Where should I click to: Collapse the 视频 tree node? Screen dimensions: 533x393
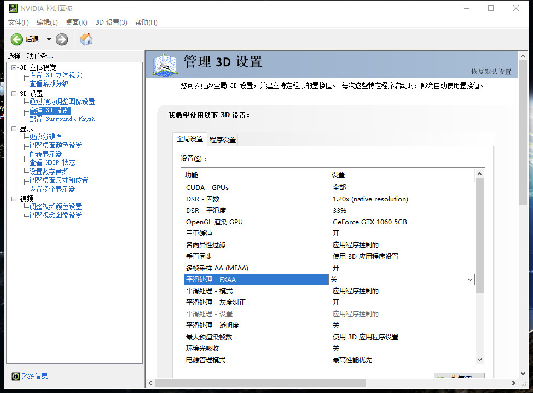click(14, 199)
